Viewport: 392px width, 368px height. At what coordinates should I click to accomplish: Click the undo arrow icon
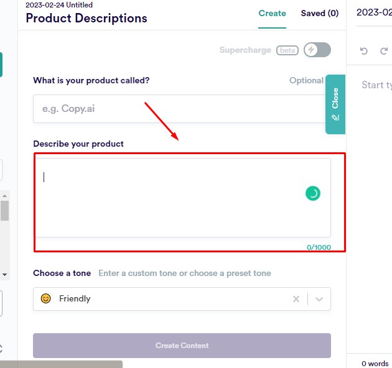(x=364, y=51)
